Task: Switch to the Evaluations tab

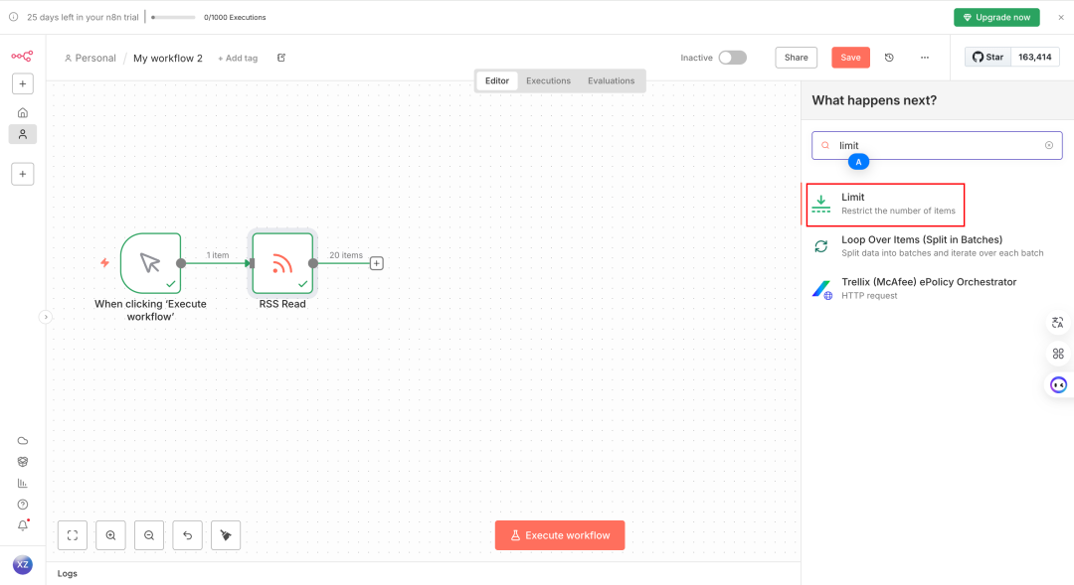Action: (x=611, y=80)
